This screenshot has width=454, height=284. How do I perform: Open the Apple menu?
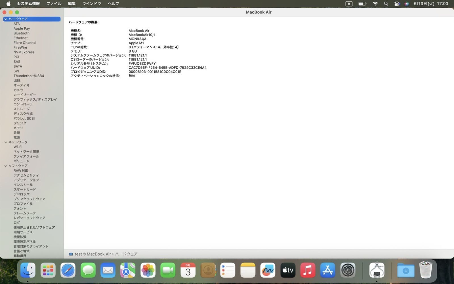click(9, 4)
